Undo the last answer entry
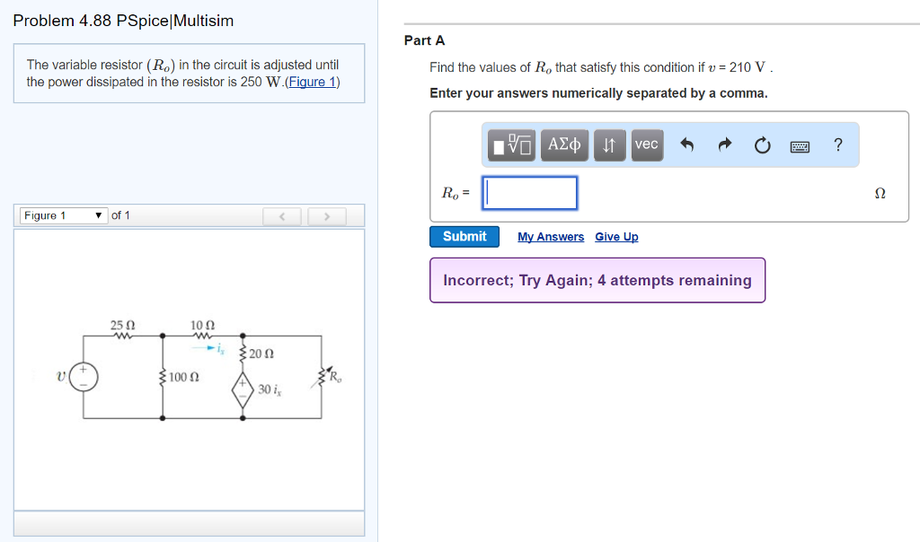 685,144
